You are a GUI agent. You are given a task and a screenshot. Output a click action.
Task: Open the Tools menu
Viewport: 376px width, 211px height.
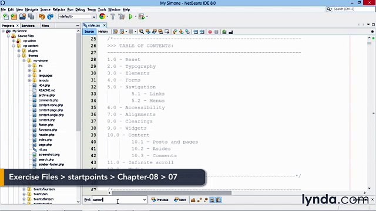pyautogui.click(x=102, y=9)
